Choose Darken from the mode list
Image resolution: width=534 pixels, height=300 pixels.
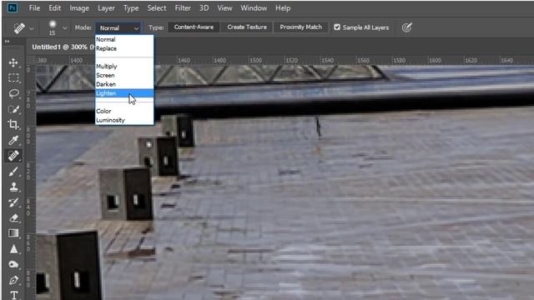click(x=124, y=84)
